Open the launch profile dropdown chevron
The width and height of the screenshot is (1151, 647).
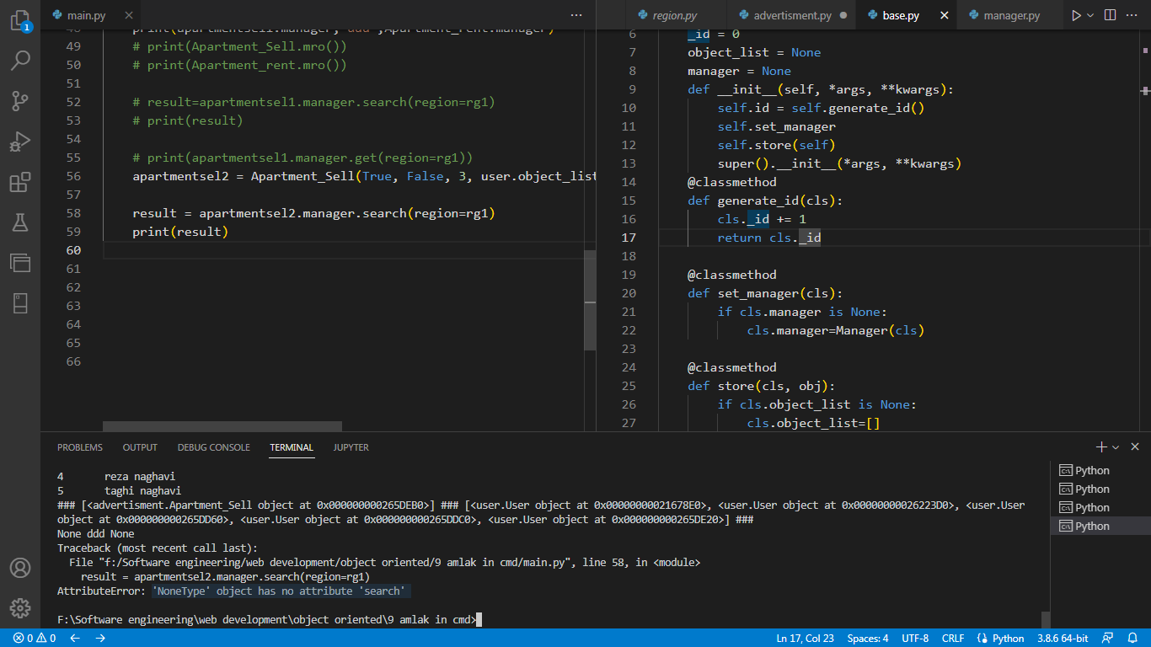(1116, 447)
